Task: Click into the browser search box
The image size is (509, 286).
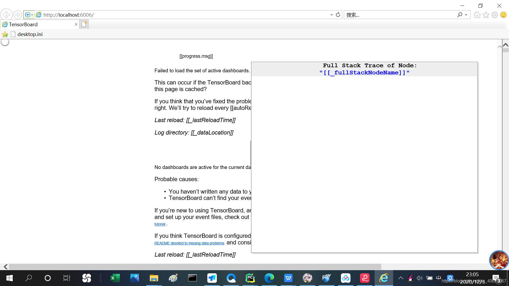Action: click(x=400, y=15)
